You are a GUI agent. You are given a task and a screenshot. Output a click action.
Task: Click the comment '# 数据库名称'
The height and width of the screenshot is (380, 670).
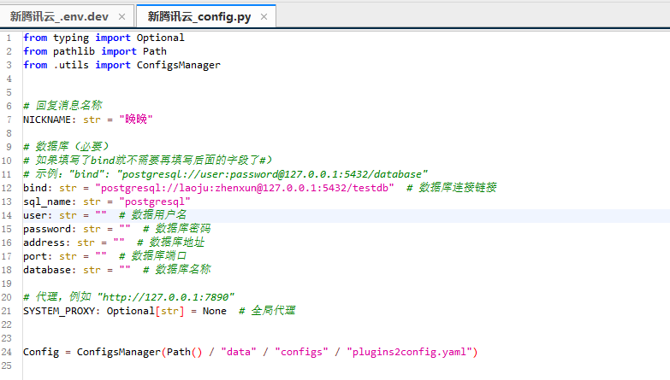pos(176,270)
